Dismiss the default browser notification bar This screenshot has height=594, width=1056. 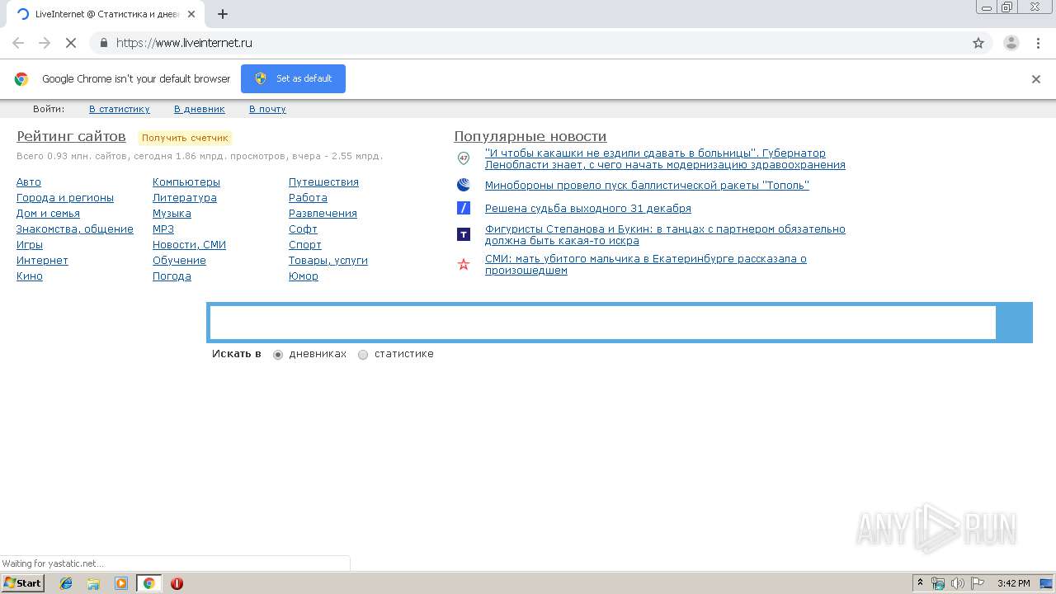pyautogui.click(x=1036, y=79)
